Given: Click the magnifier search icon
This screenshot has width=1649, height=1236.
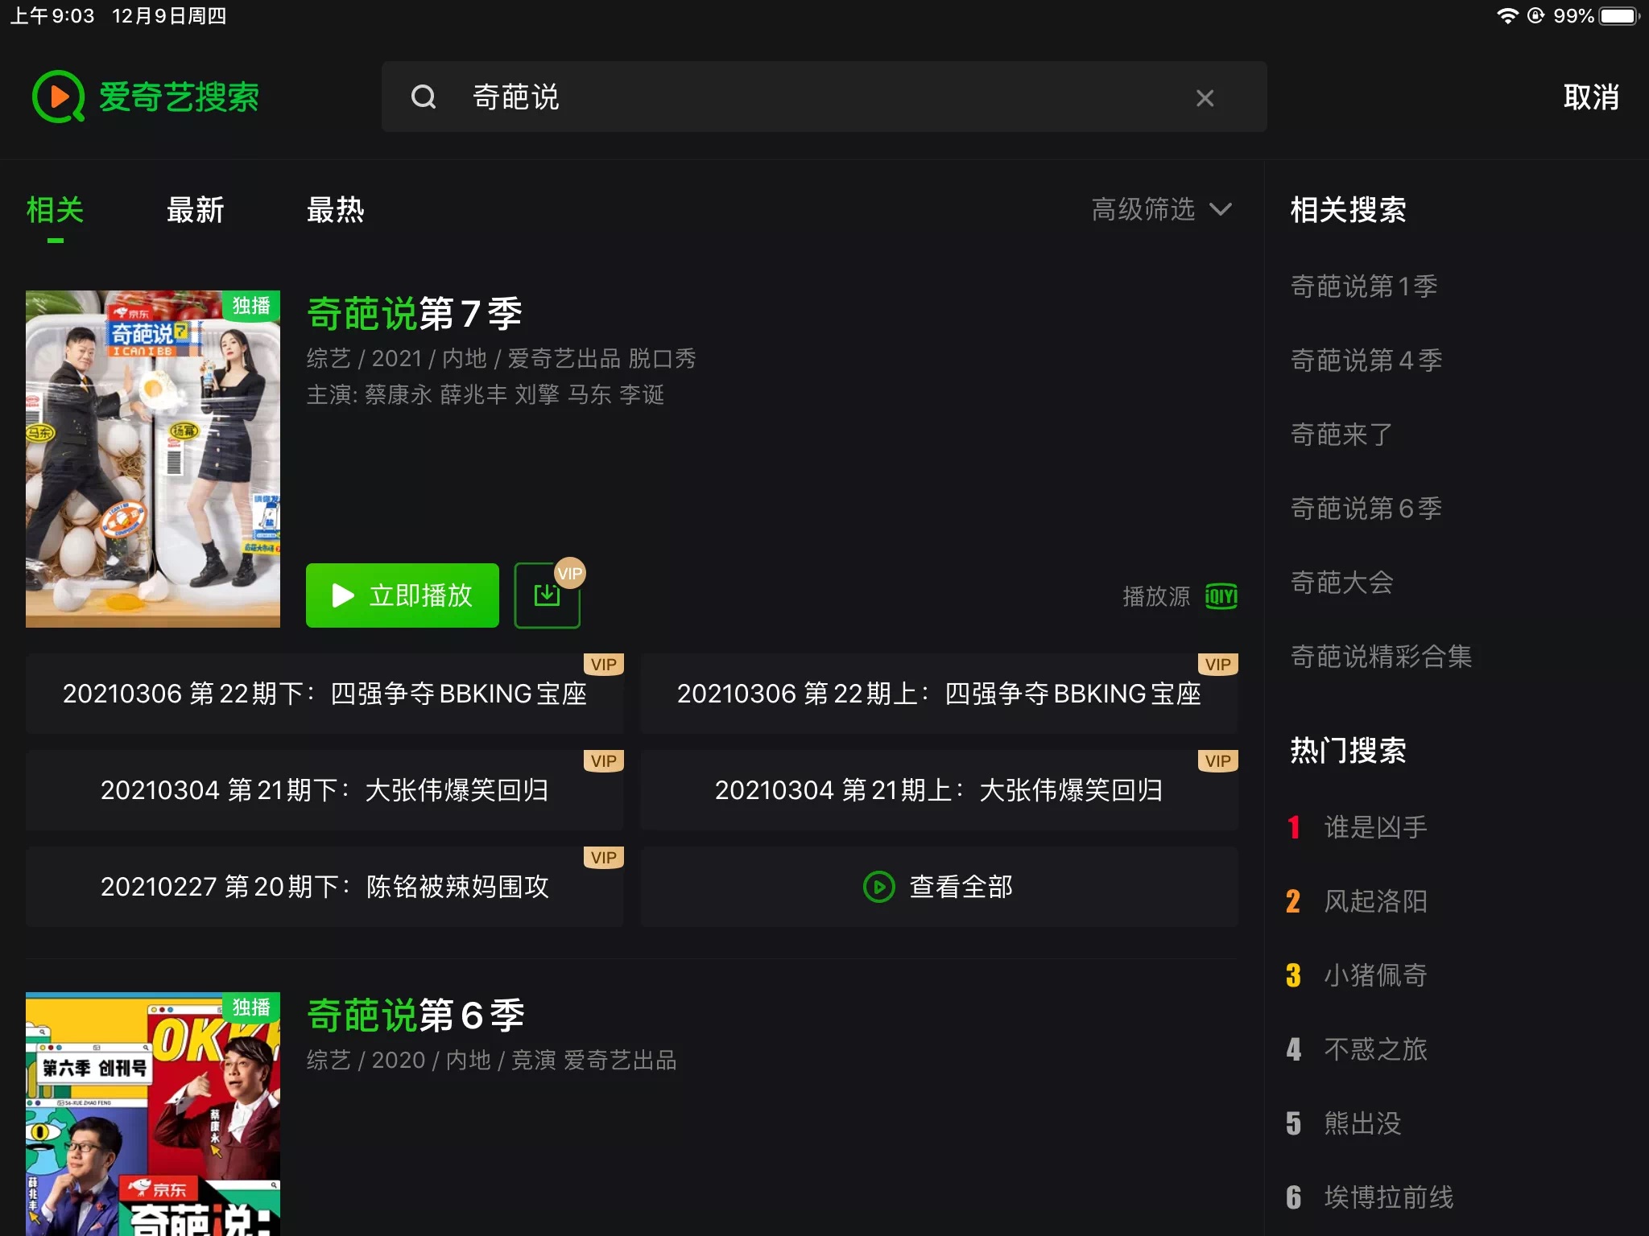Looking at the screenshot, I should click(424, 97).
